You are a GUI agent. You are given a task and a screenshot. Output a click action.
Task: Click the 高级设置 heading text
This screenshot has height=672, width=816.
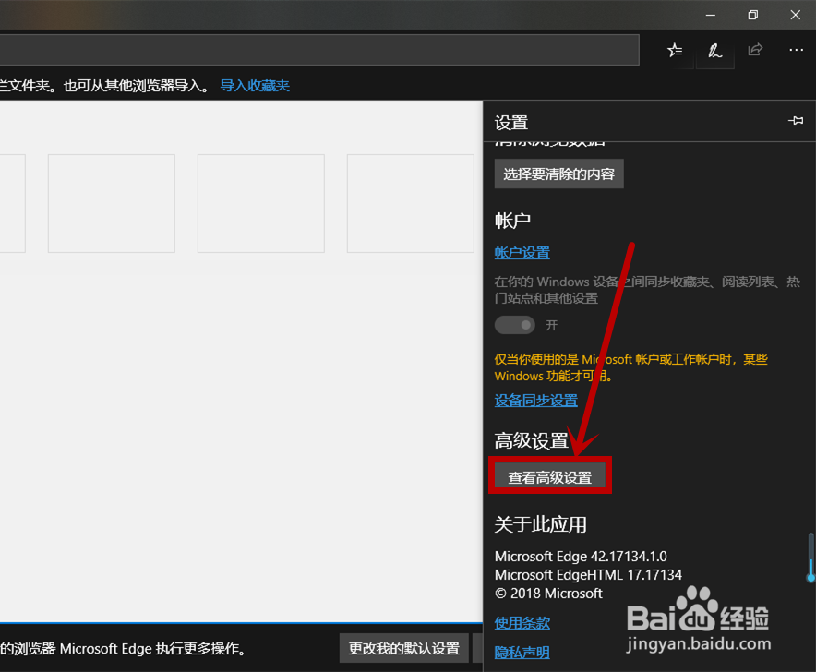coord(532,441)
